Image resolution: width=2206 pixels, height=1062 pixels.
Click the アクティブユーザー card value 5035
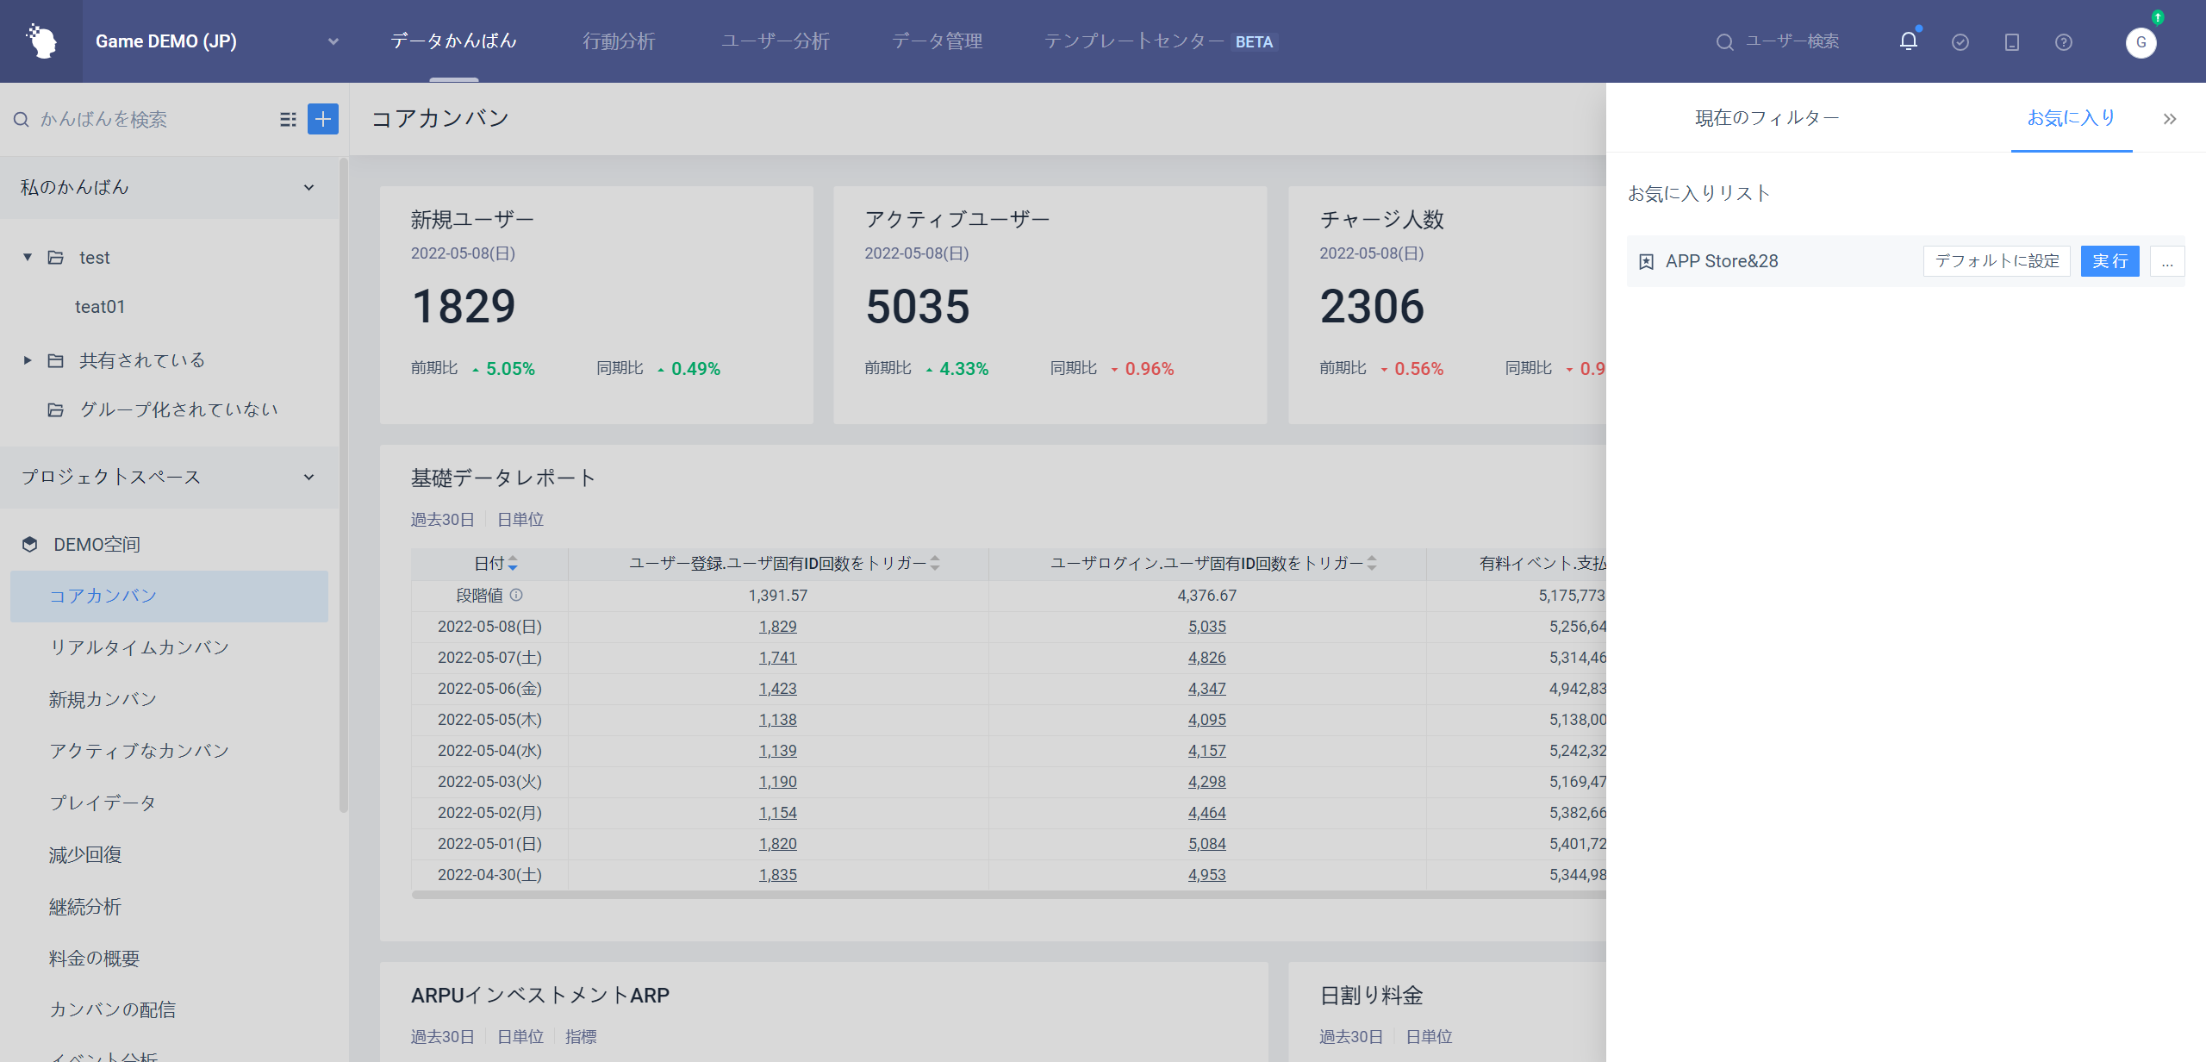point(918,307)
